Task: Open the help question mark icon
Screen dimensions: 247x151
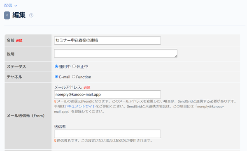Action: pyautogui.click(x=31, y=15)
